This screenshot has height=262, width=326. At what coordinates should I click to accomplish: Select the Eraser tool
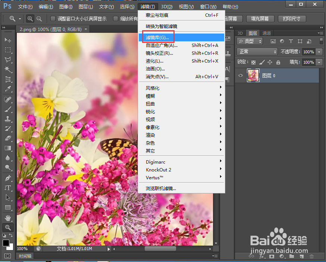click(8, 138)
